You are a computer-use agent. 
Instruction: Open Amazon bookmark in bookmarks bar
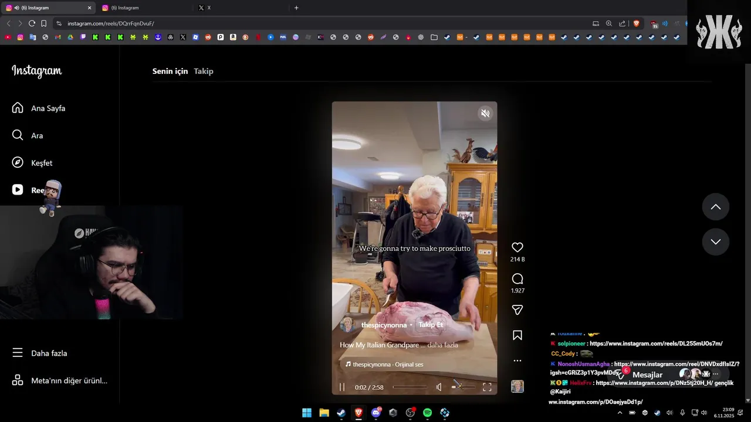pos(233,37)
